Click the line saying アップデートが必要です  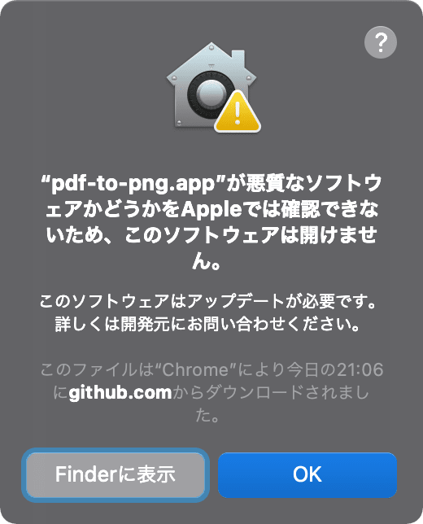pos(207,301)
